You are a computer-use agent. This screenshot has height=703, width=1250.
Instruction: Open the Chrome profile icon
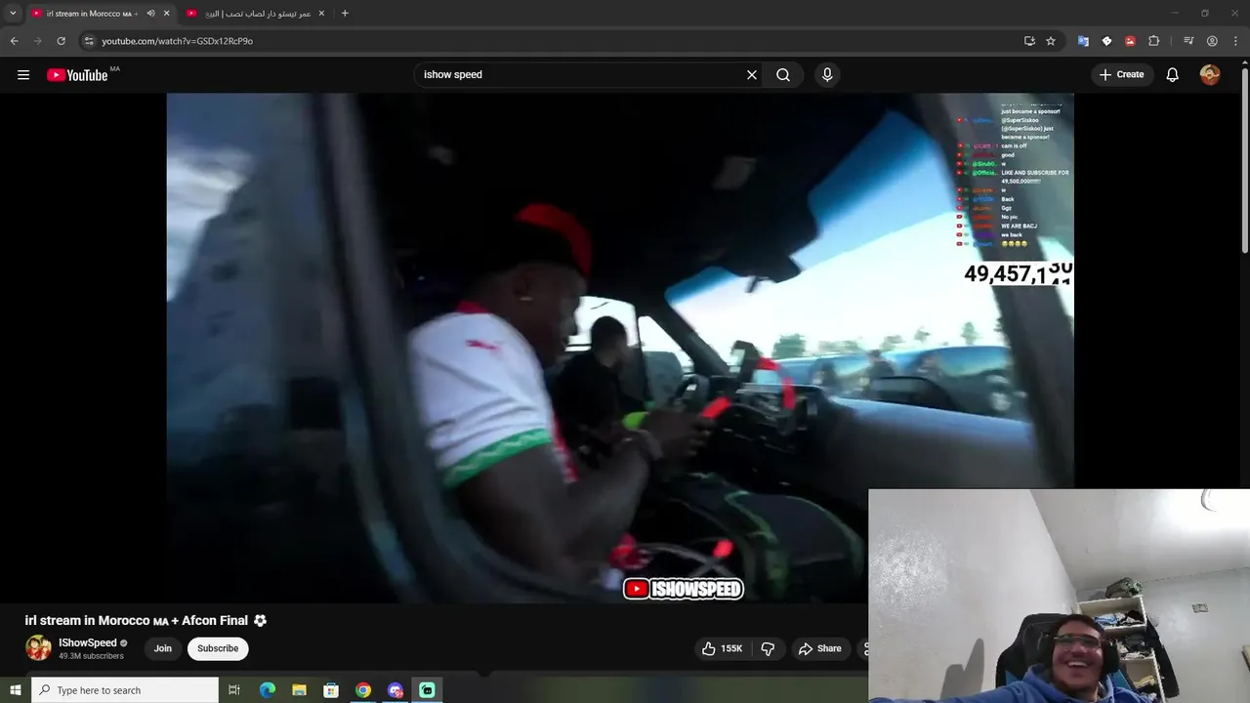[x=1212, y=41]
